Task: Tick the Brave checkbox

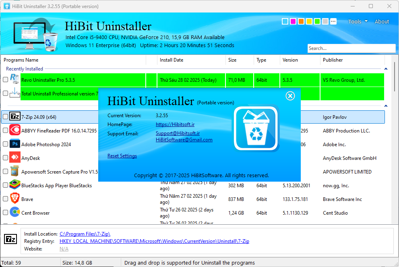Action: 5,199
